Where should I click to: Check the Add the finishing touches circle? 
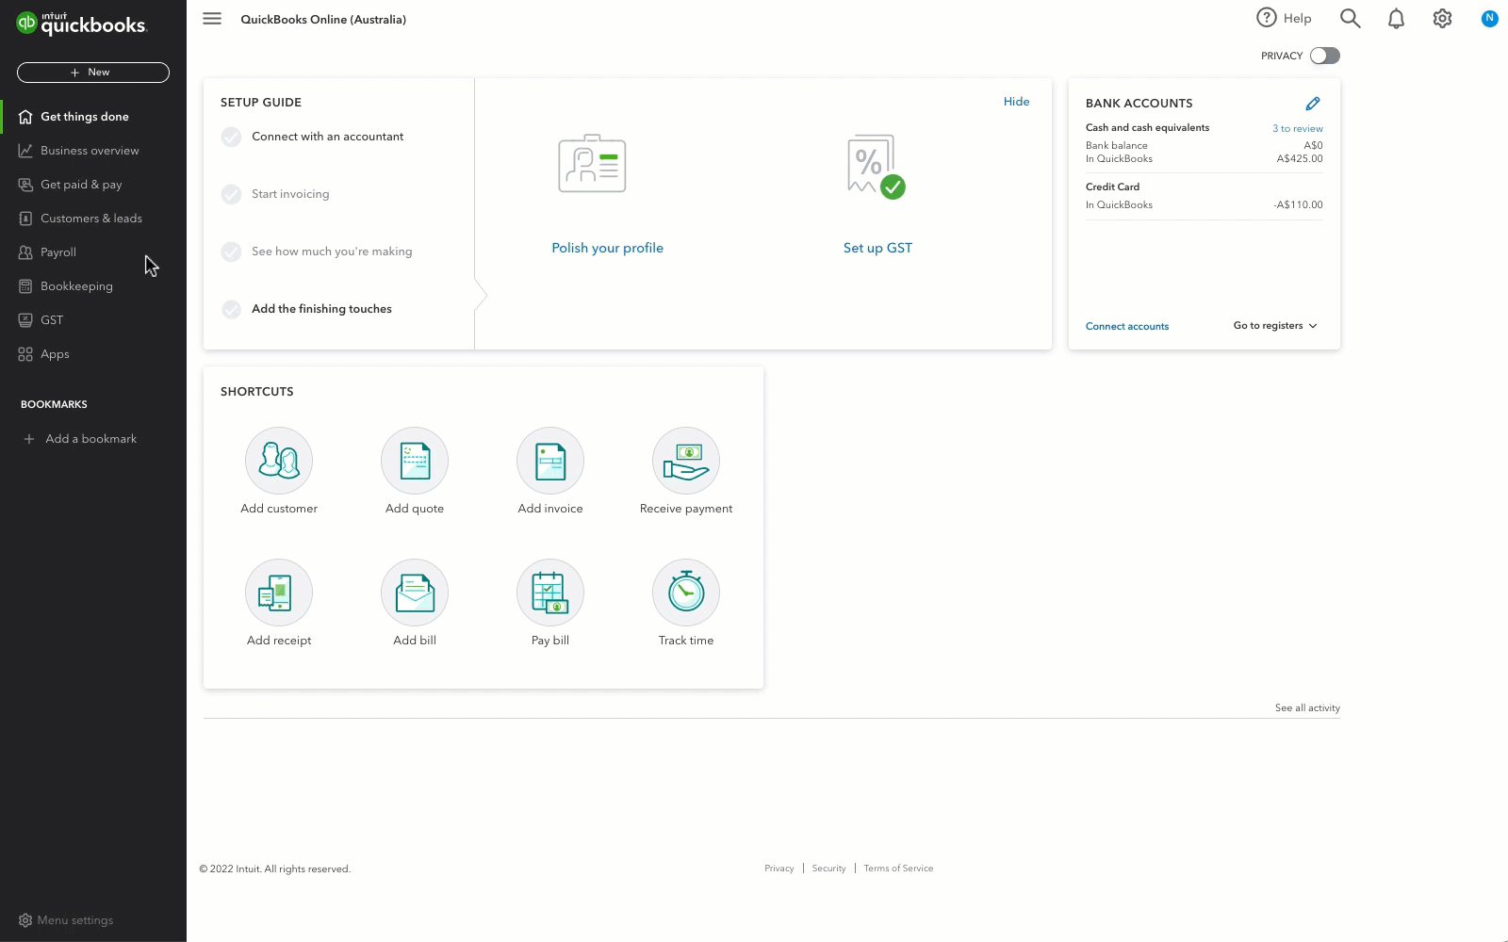(231, 309)
